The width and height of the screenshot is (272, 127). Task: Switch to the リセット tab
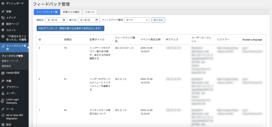click(x=90, y=12)
